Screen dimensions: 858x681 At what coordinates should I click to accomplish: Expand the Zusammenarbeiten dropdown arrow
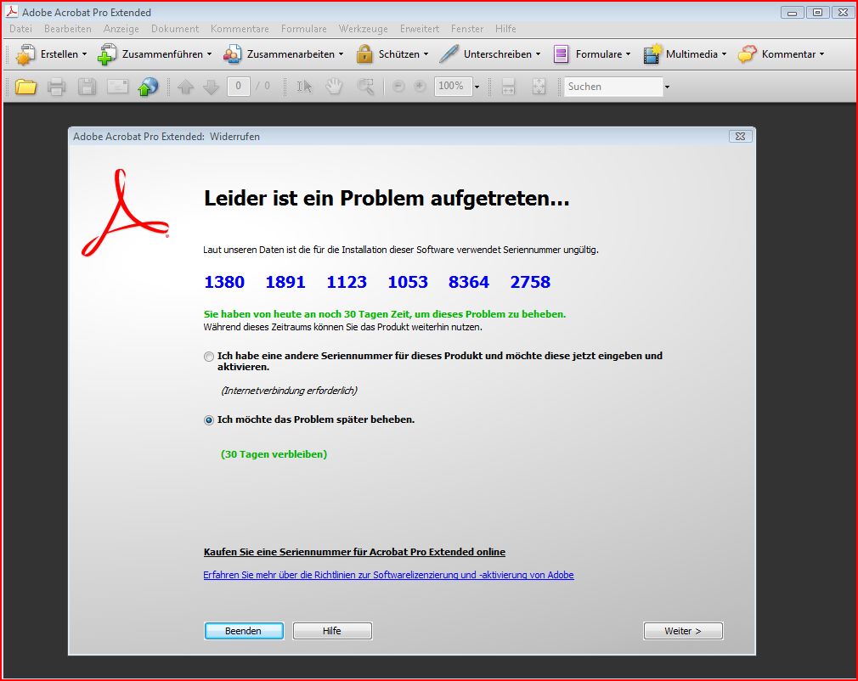[341, 54]
